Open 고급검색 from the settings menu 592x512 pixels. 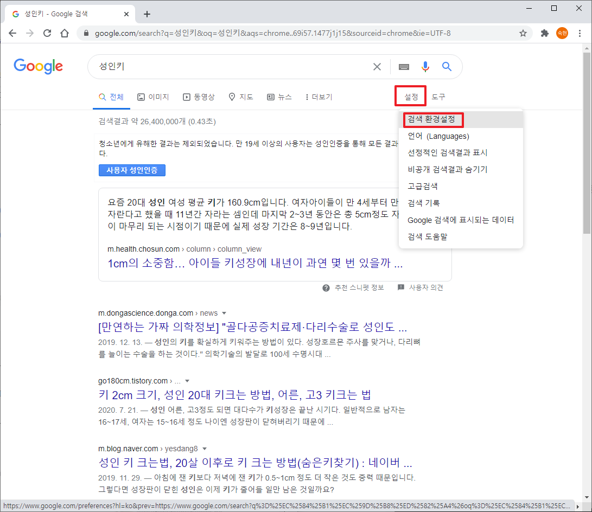[461, 186]
